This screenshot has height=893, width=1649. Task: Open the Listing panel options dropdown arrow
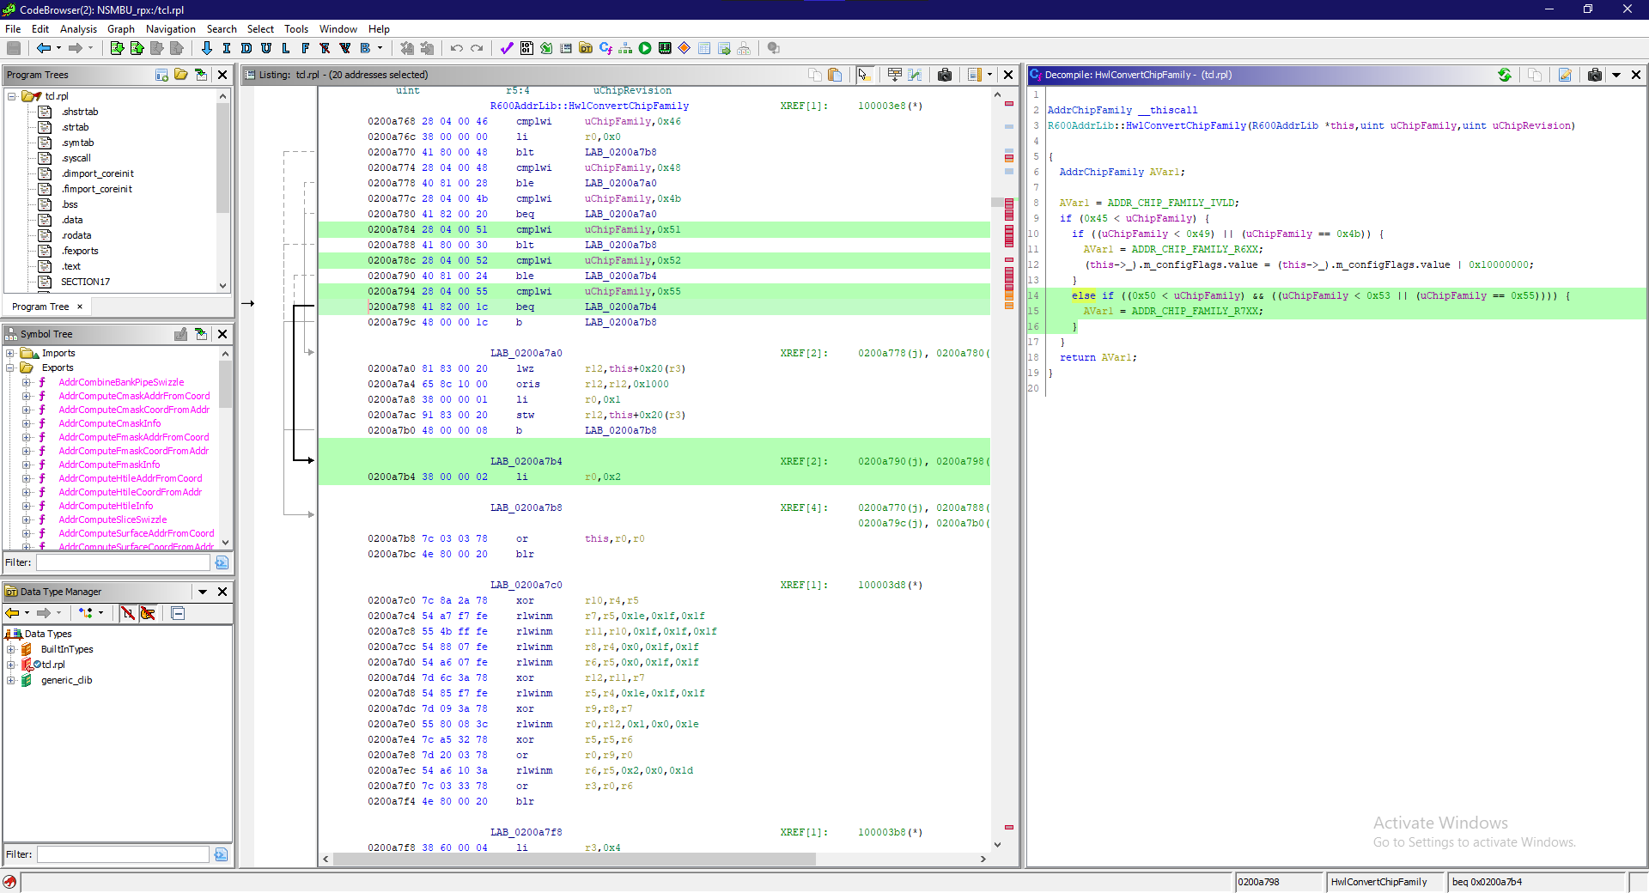[x=989, y=76]
